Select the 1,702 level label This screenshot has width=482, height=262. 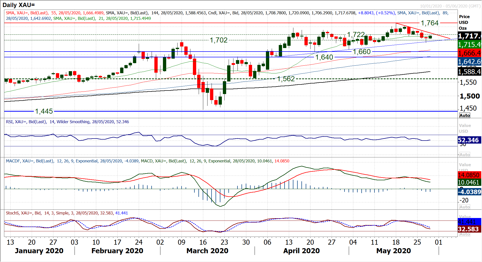(x=219, y=40)
